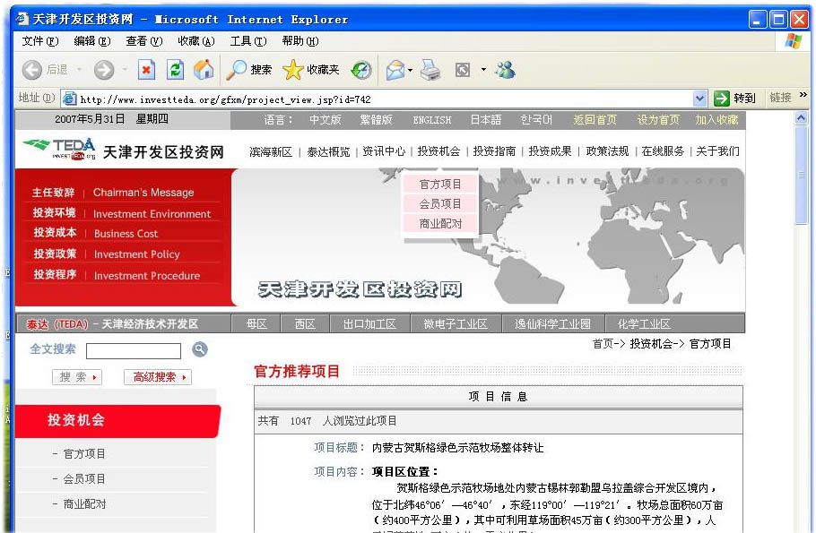Select 商业配对 in the dropdown submenu
This screenshot has height=533, width=816.
tap(440, 224)
